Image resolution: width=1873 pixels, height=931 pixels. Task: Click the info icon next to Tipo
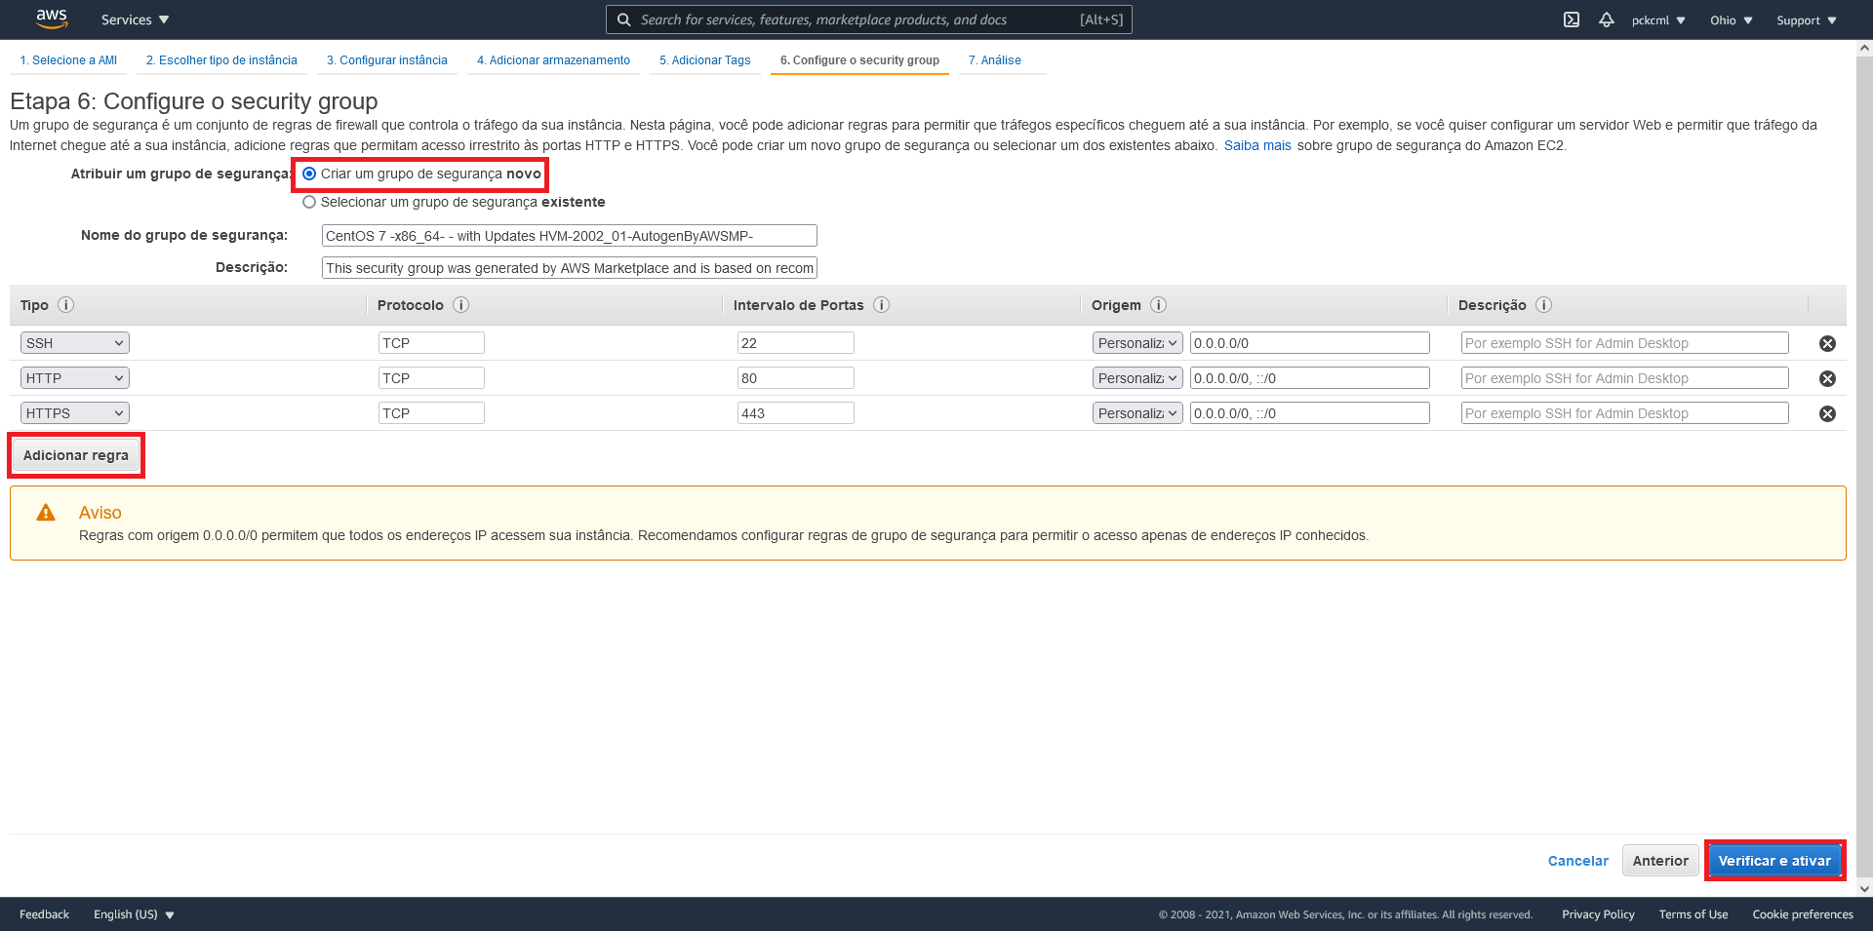coord(66,304)
